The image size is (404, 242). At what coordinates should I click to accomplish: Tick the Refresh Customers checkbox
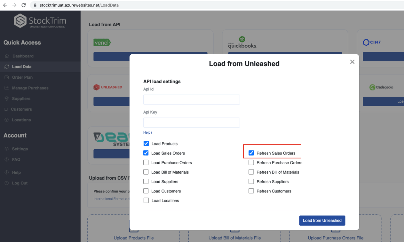251,191
